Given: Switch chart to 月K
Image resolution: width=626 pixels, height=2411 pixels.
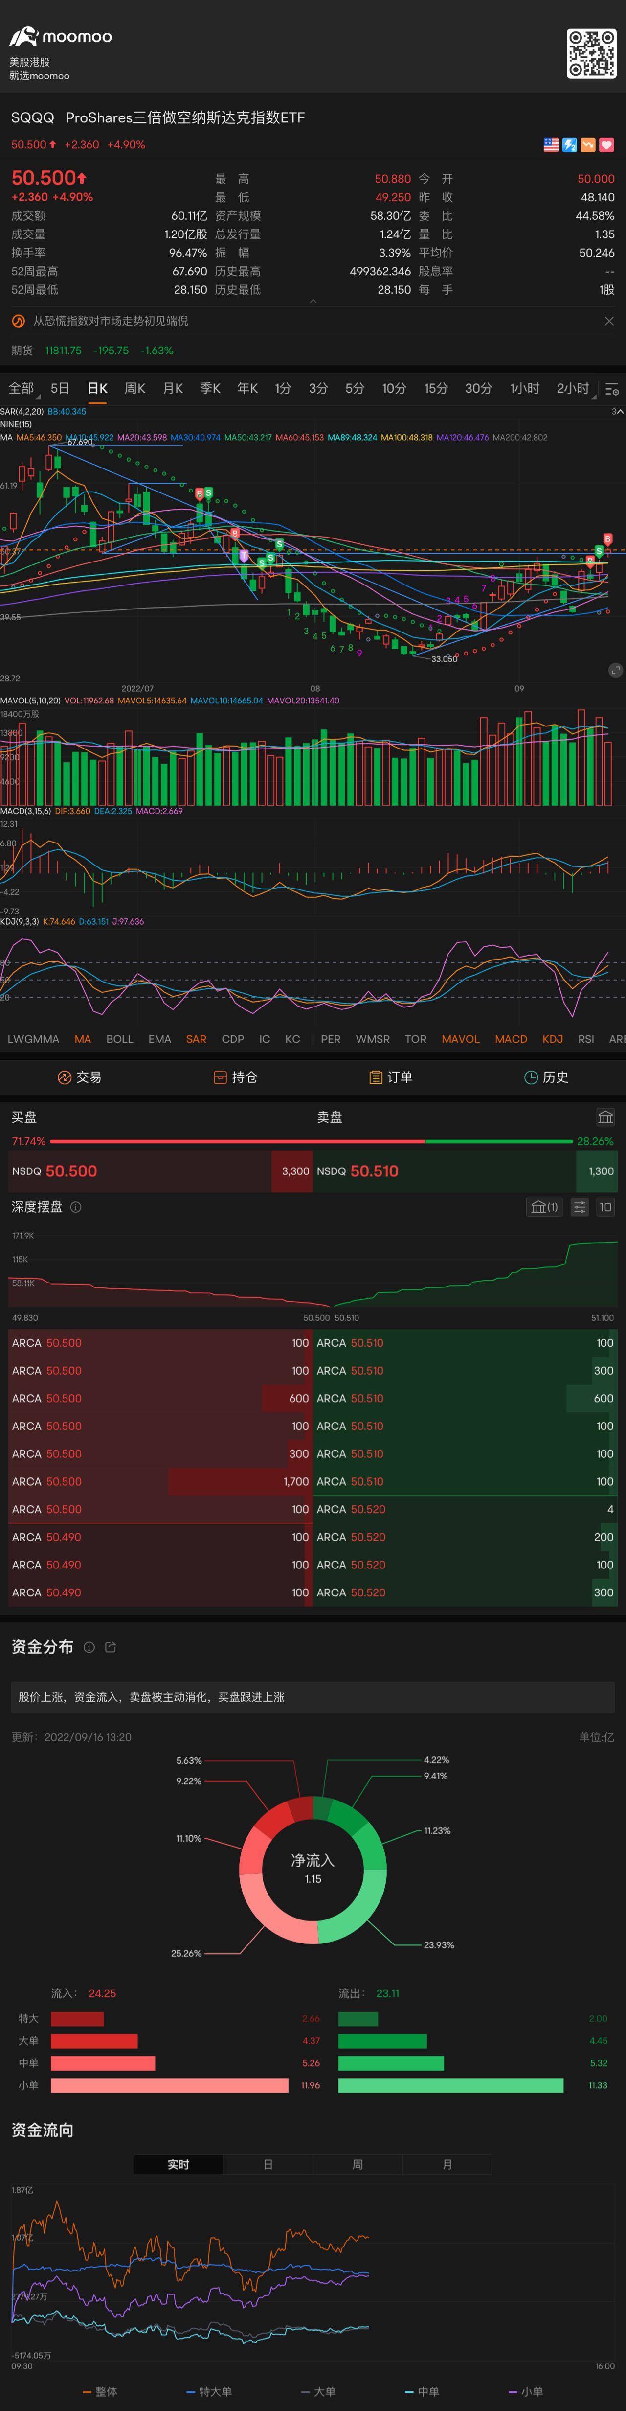Looking at the screenshot, I should (x=173, y=388).
